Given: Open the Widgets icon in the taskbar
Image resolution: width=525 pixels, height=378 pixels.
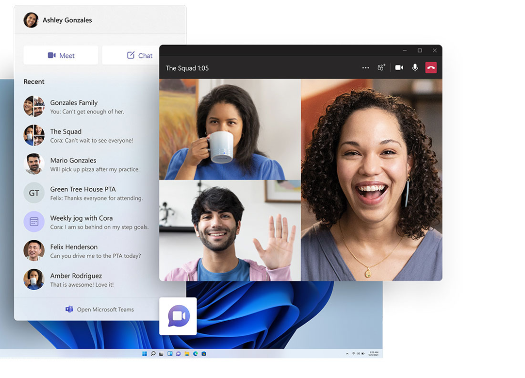Looking at the screenshot, I should 170,353.
